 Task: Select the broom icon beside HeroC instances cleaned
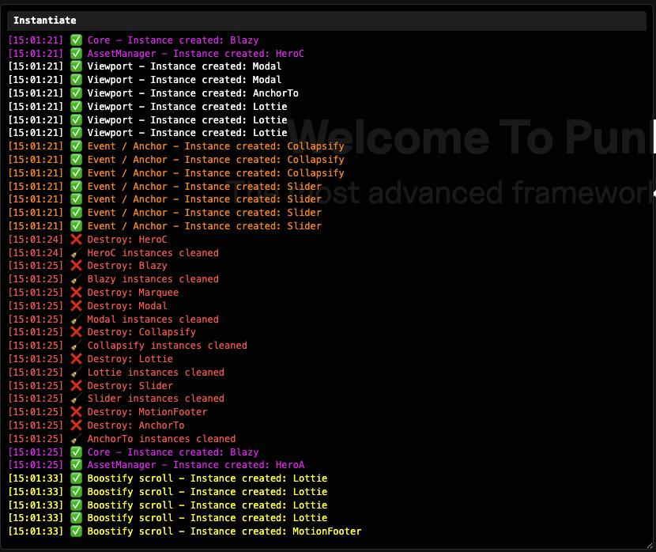coord(76,252)
